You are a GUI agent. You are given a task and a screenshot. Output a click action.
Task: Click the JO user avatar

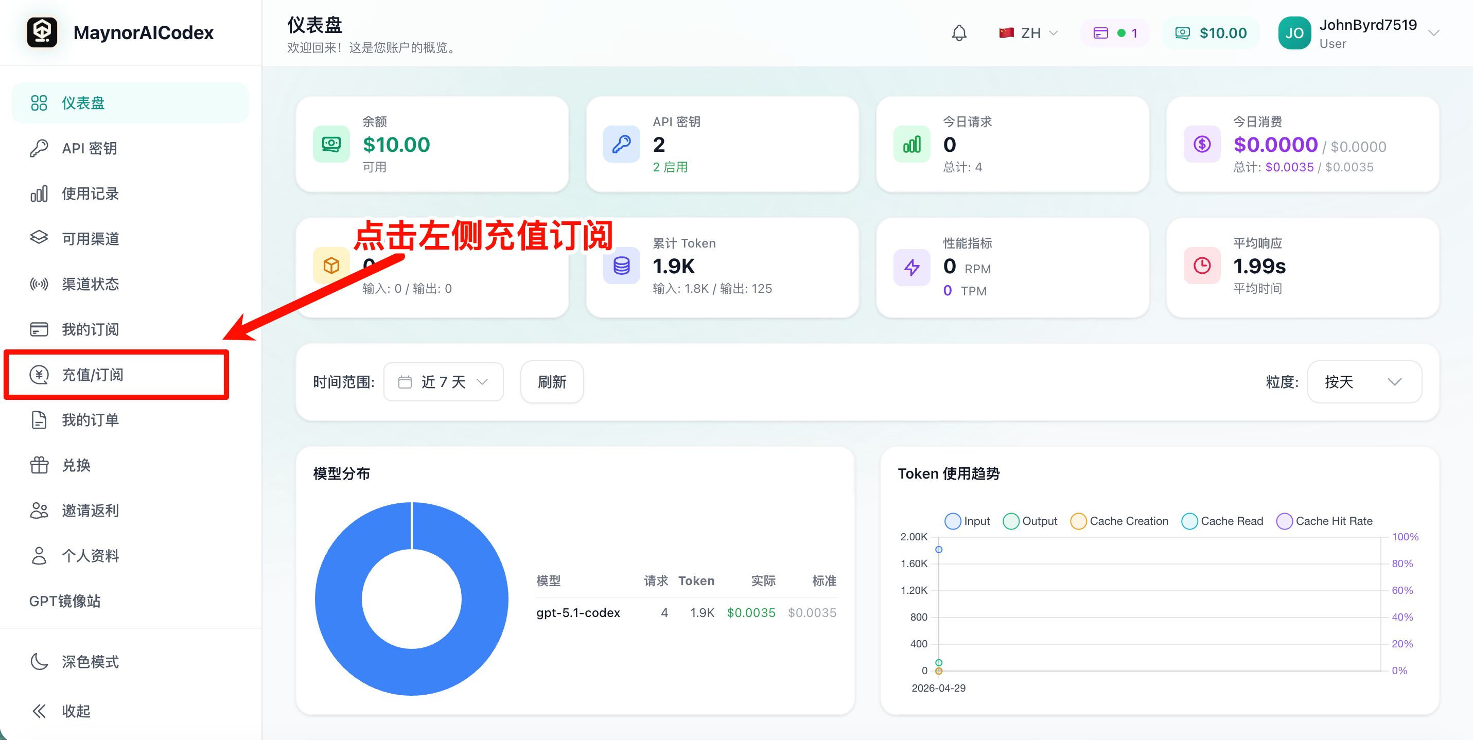pyautogui.click(x=1294, y=33)
